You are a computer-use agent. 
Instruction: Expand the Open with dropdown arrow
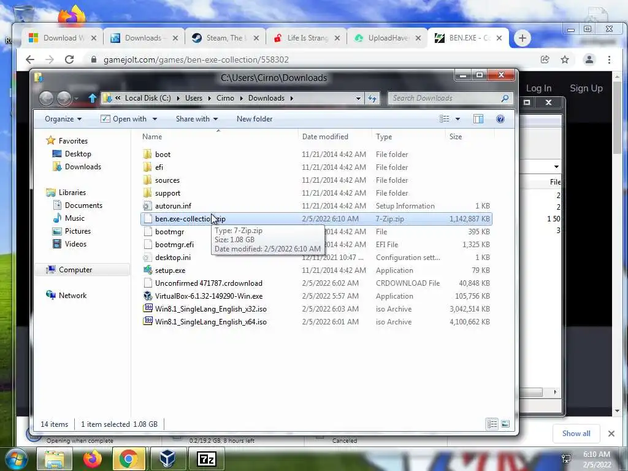155,119
